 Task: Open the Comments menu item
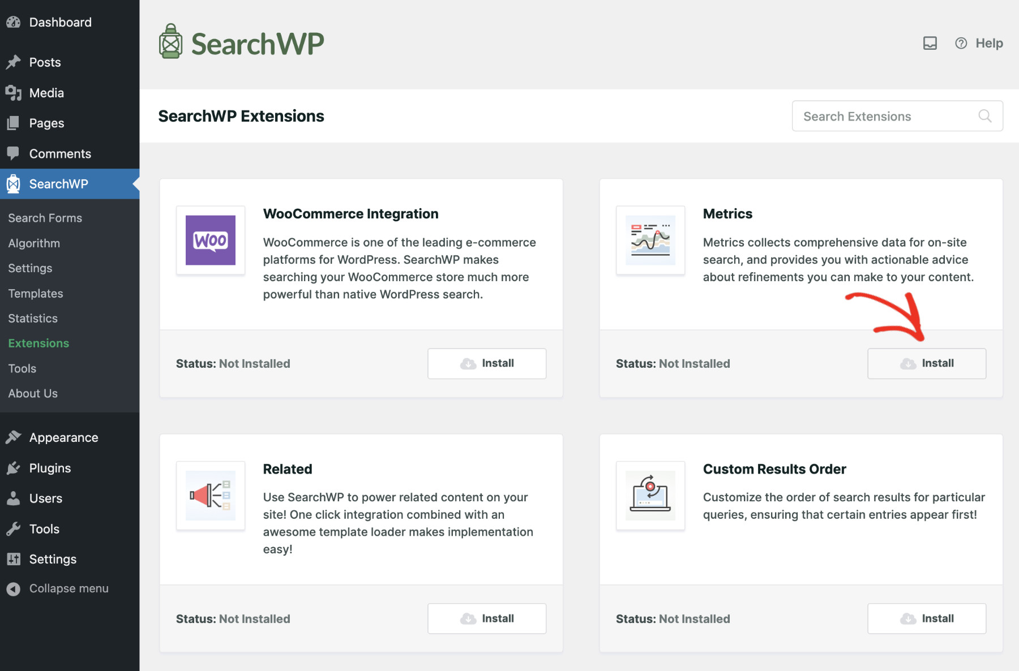pos(70,153)
